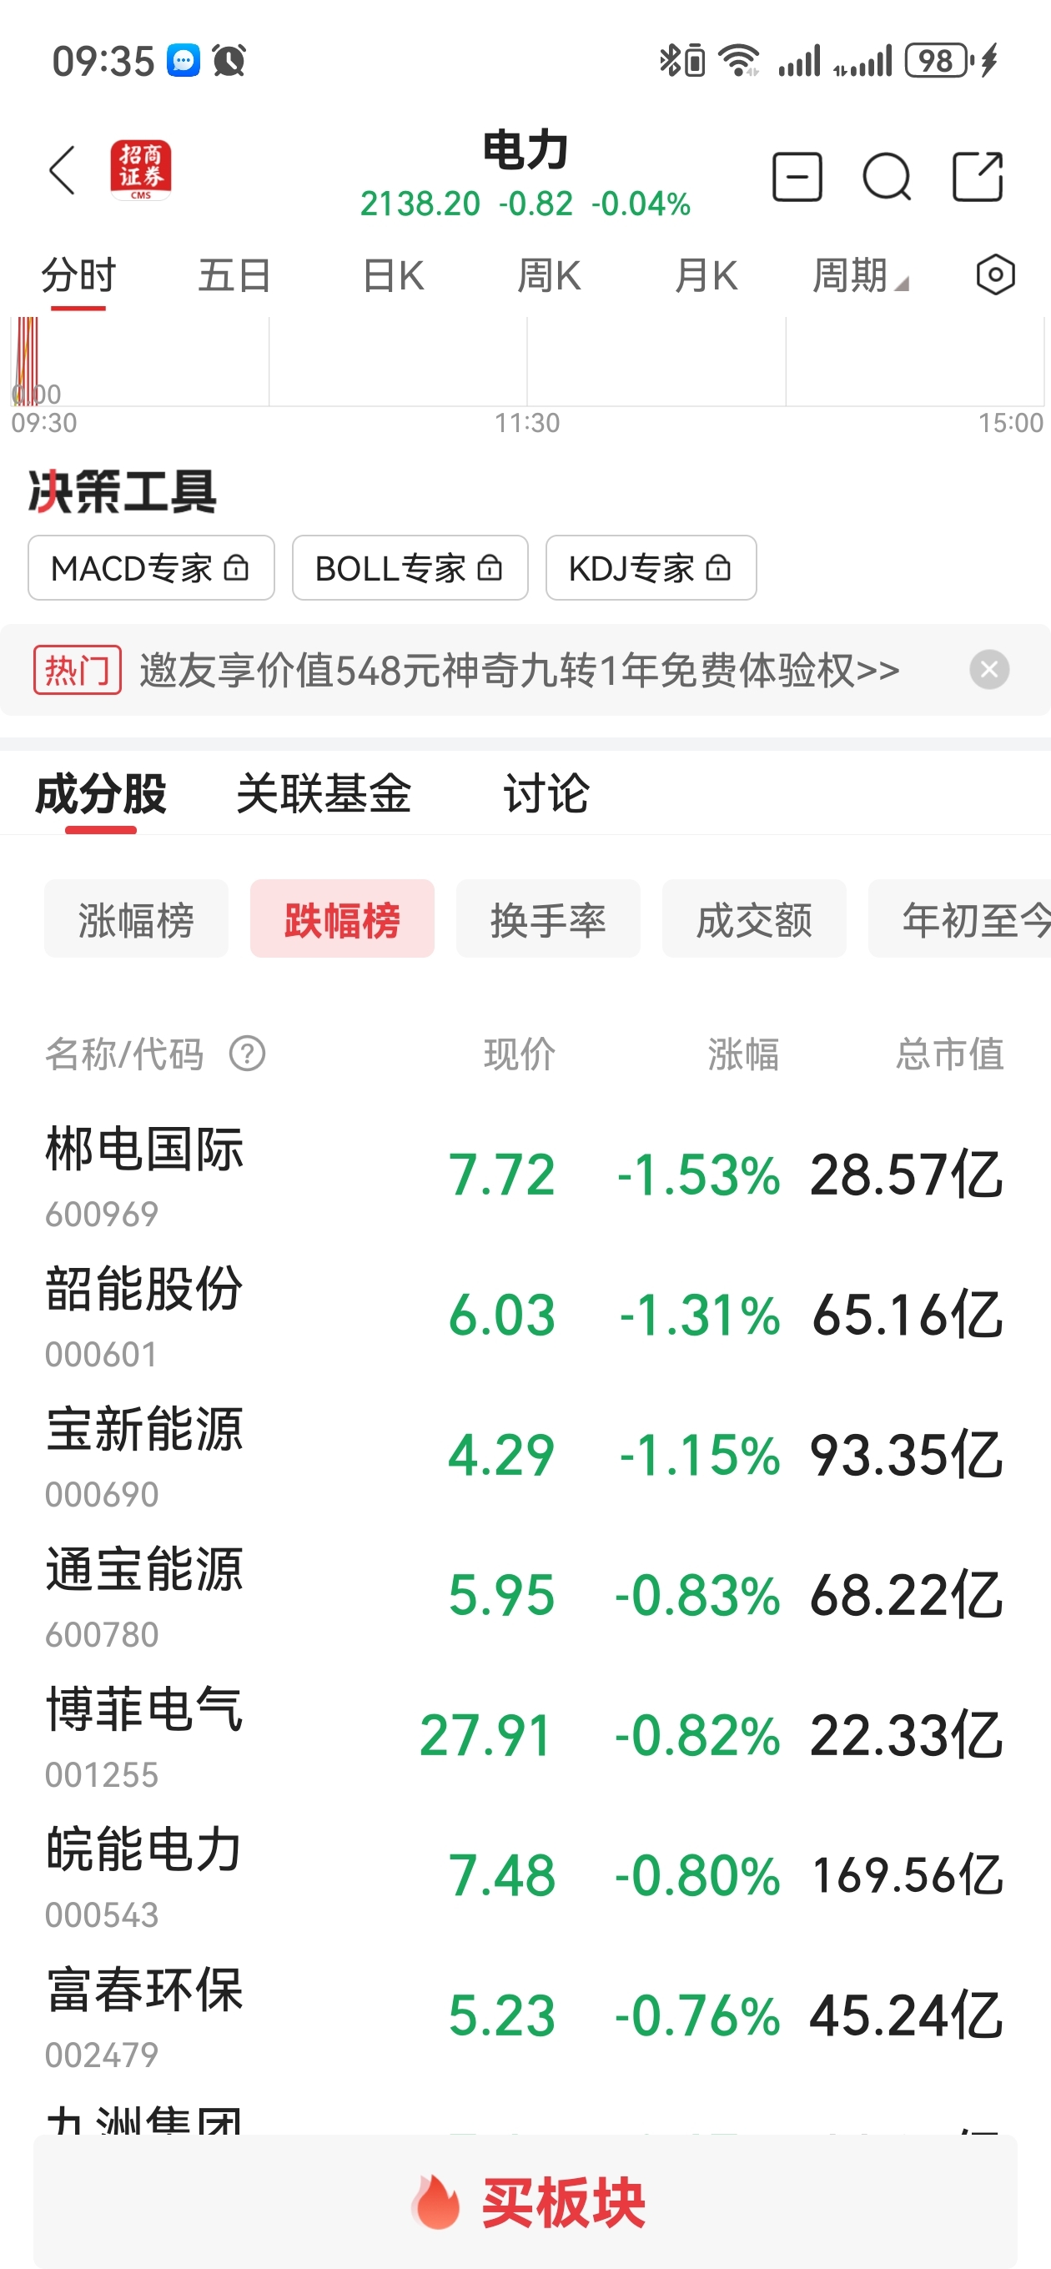Tap the alarm clock status icon
Viewport: 1051px width, 2269px height.
(229, 61)
